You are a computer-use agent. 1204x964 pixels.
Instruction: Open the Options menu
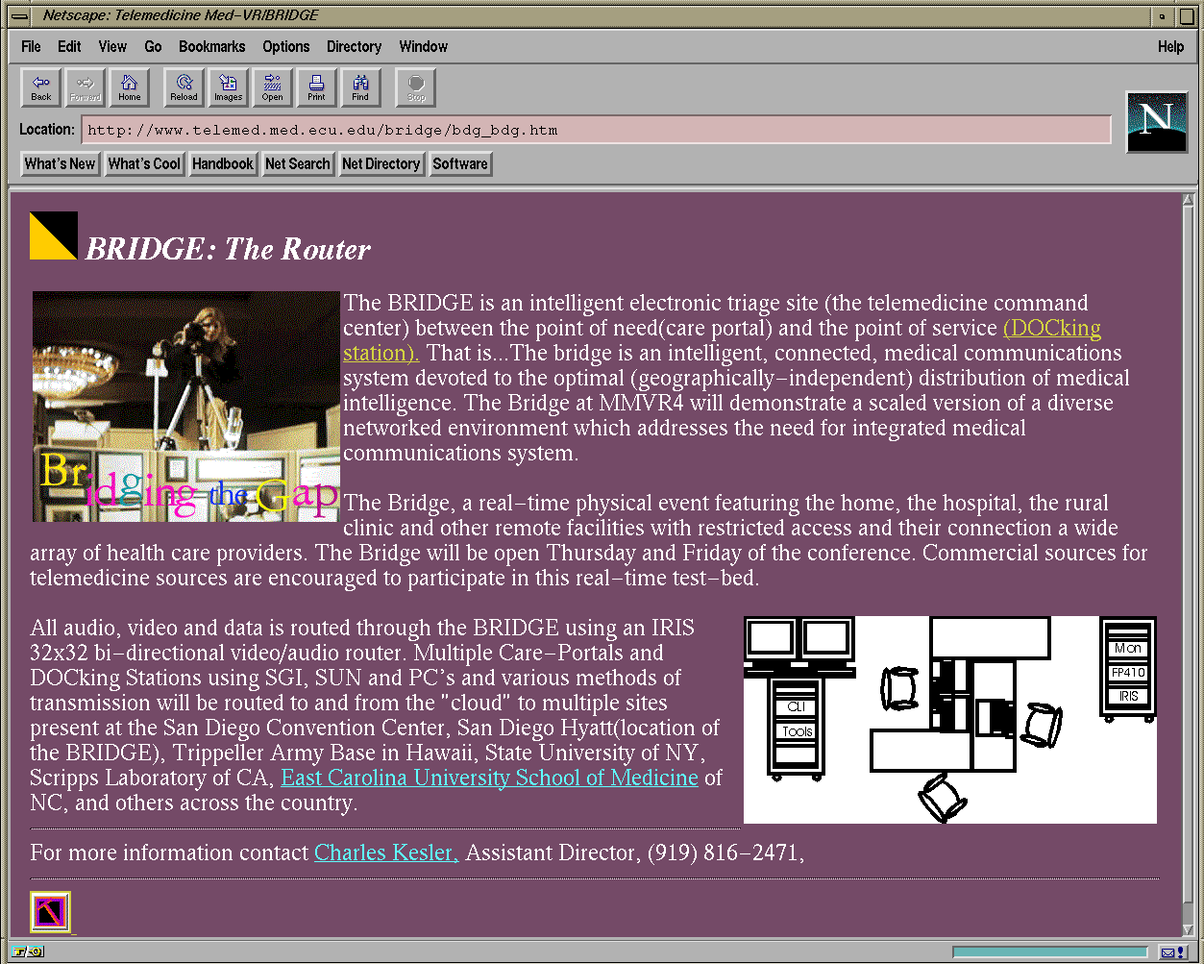286,46
